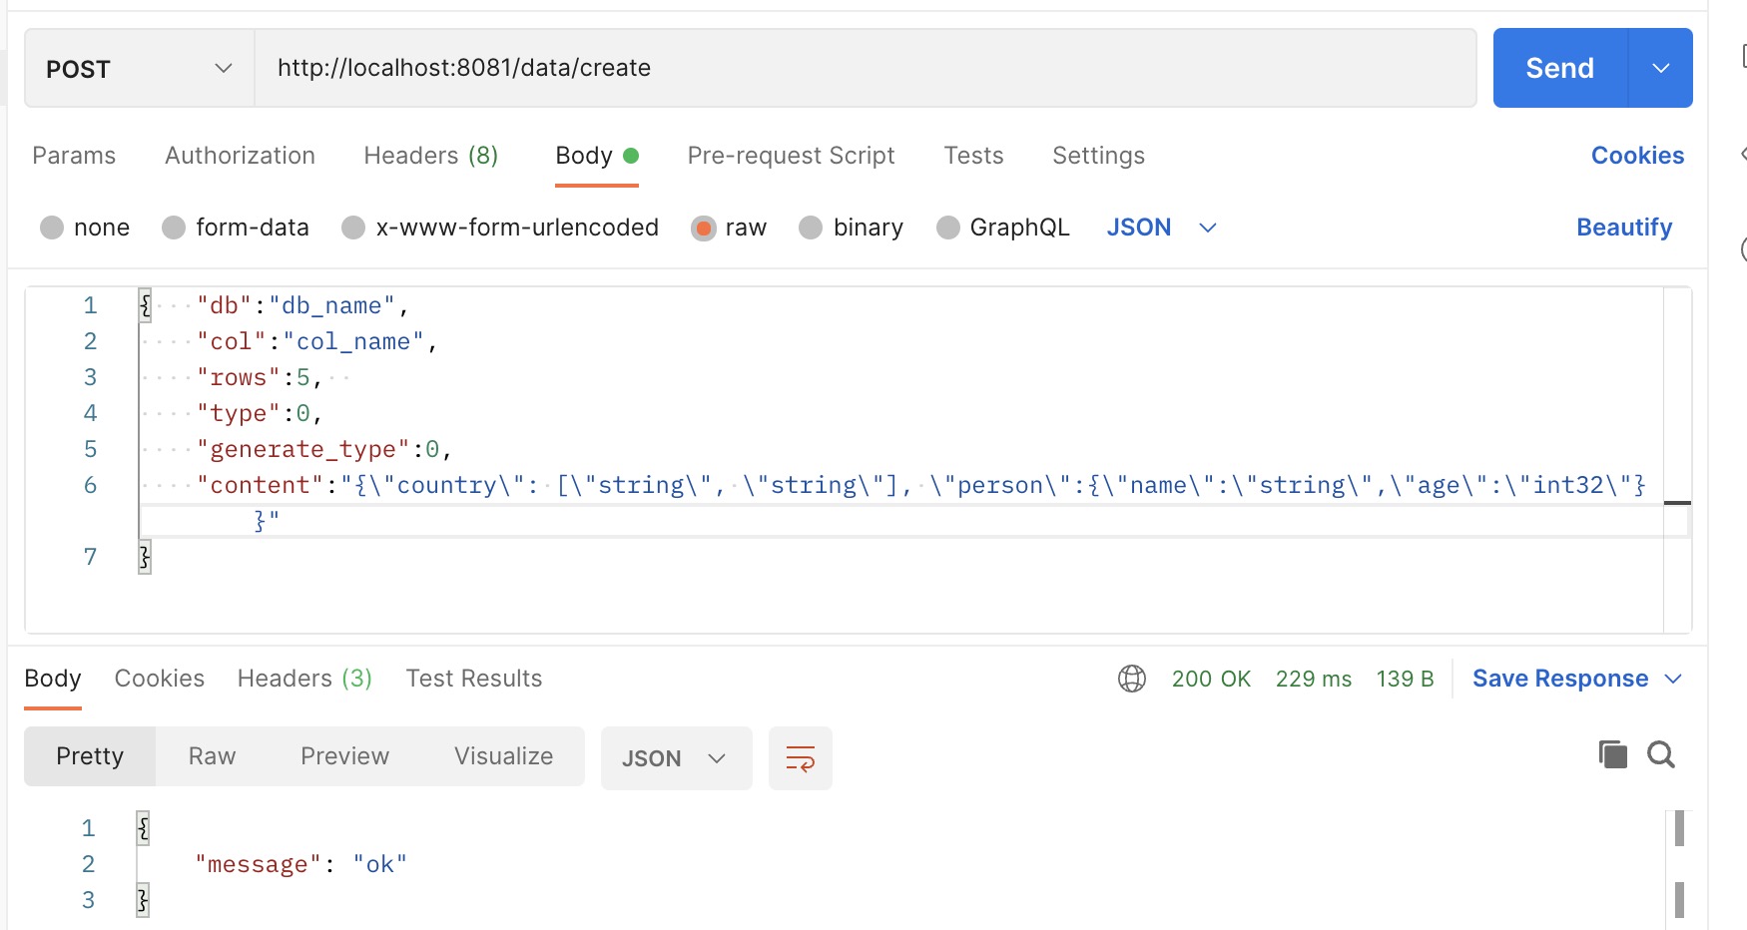The height and width of the screenshot is (930, 1747).
Task: Open the response Cookies tab
Action: point(160,679)
